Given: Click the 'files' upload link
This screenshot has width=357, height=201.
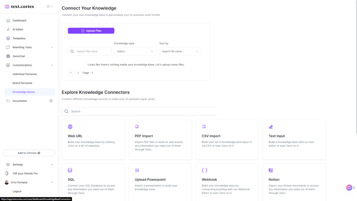Looking at the screenshot, I should click(x=181, y=65).
